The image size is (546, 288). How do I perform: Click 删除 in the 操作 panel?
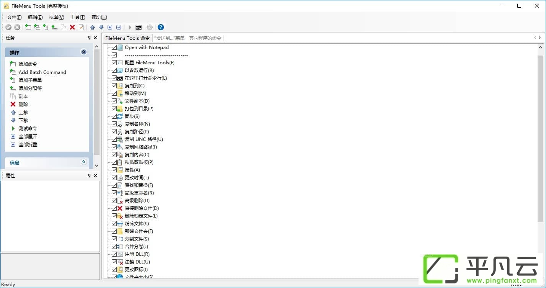point(23,104)
